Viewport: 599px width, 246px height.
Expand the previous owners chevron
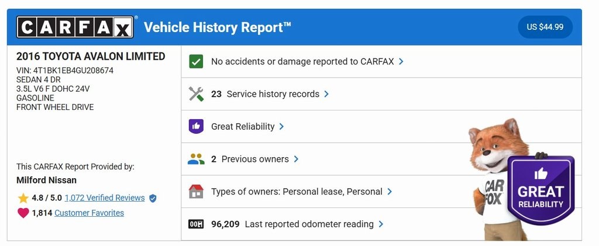click(296, 159)
